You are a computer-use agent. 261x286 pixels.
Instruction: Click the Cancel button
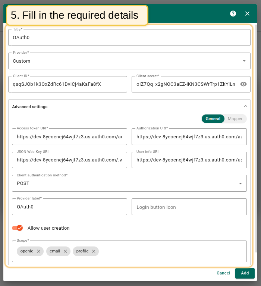223,273
